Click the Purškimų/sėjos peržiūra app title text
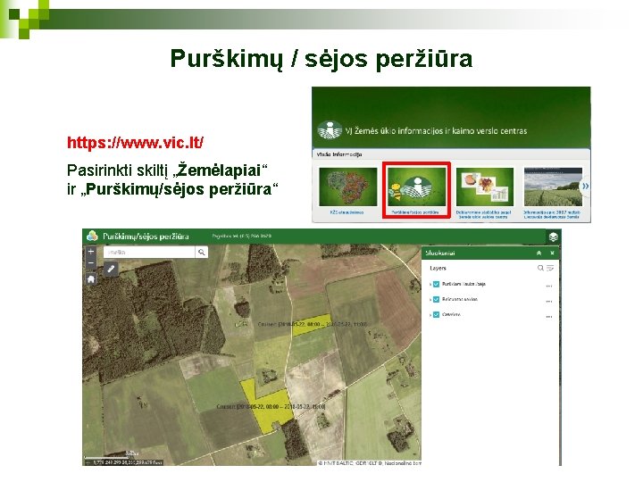Image resolution: width=643 pixels, height=482 pixels. coord(146,237)
